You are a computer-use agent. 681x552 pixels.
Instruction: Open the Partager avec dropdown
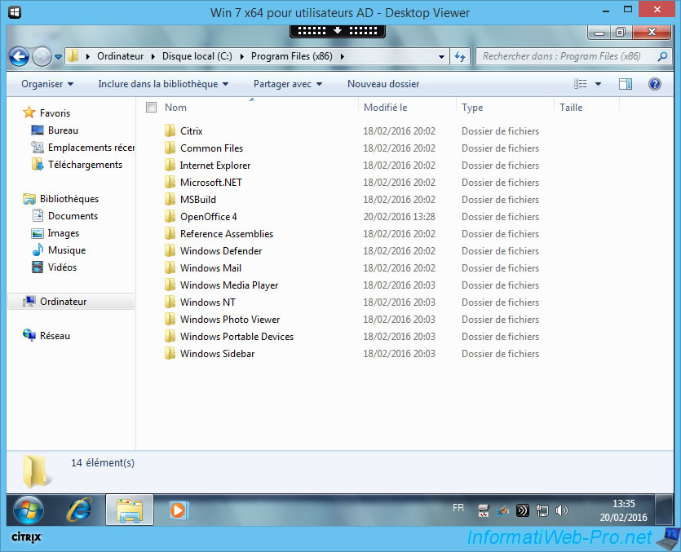(x=287, y=84)
